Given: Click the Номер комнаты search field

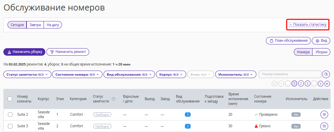Looking at the screenshot, I should point(290,74).
